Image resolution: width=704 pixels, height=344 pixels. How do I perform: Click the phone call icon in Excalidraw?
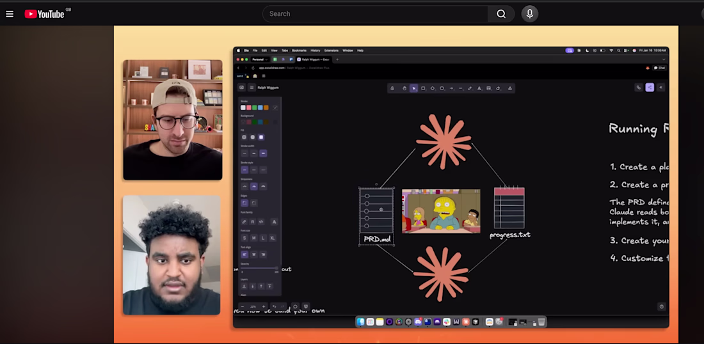click(x=639, y=88)
